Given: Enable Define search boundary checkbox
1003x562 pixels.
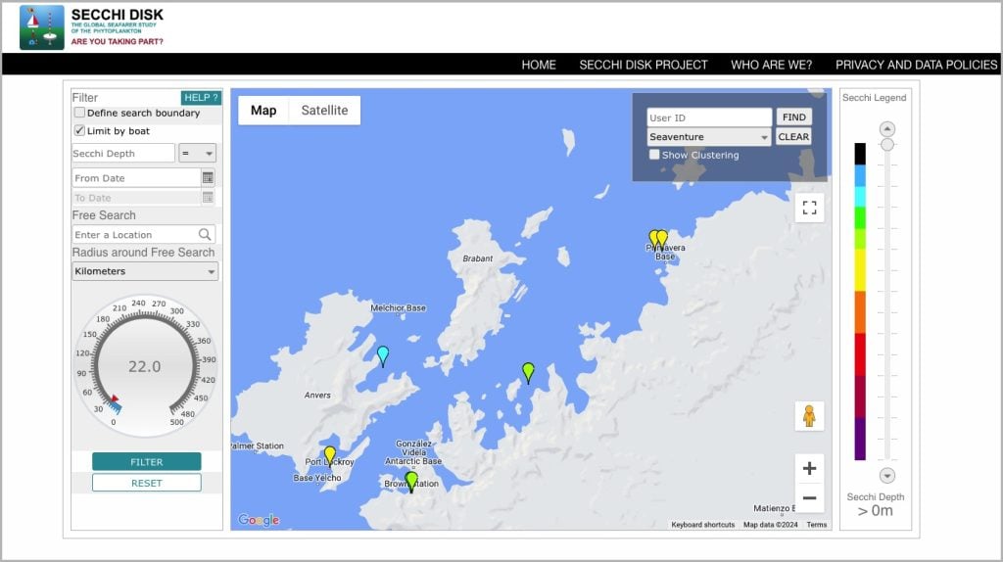Looking at the screenshot, I should [x=79, y=113].
